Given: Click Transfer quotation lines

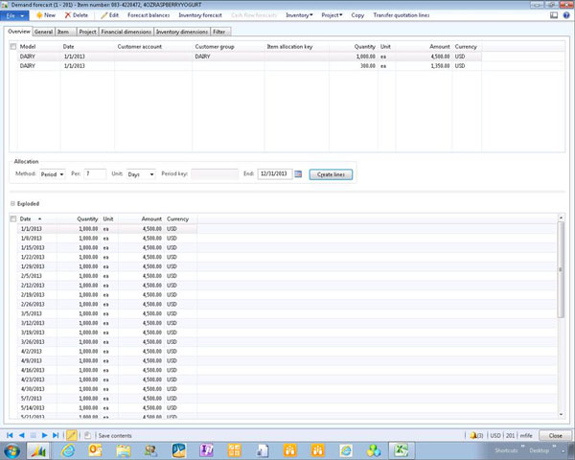Looking at the screenshot, I should pos(402,15).
